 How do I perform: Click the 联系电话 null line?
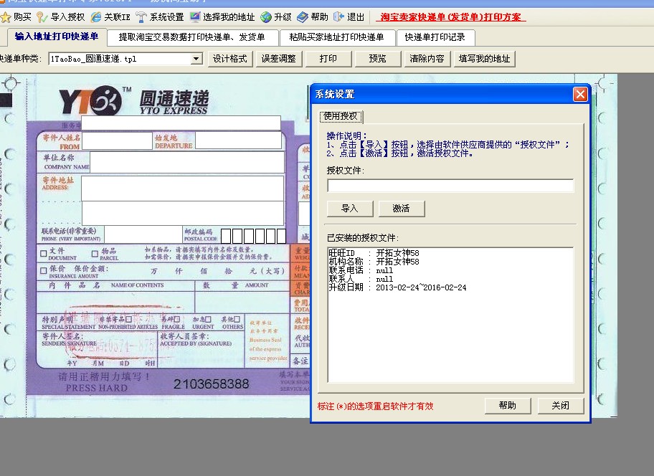click(361, 270)
